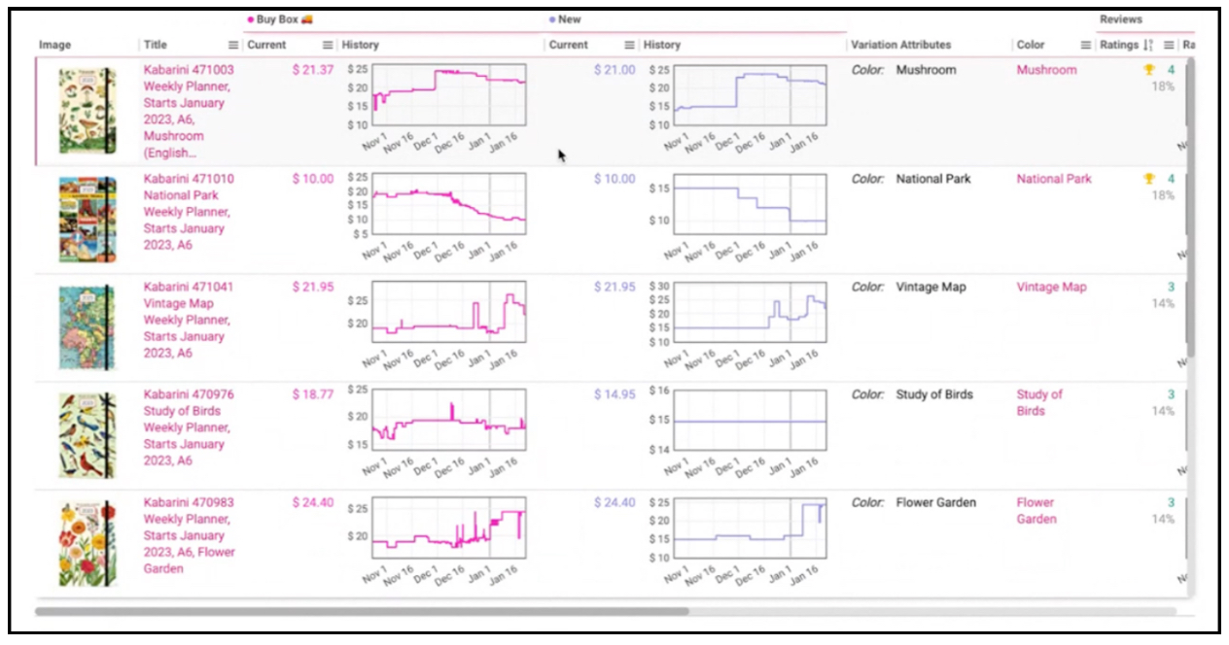Click the Buy Box History column header
This screenshot has height=645, width=1229.
pyautogui.click(x=361, y=45)
